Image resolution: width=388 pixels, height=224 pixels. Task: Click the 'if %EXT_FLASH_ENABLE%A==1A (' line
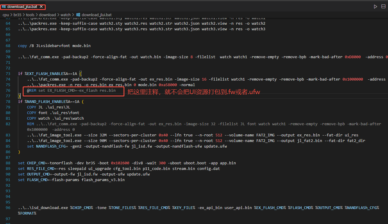click(x=50, y=74)
